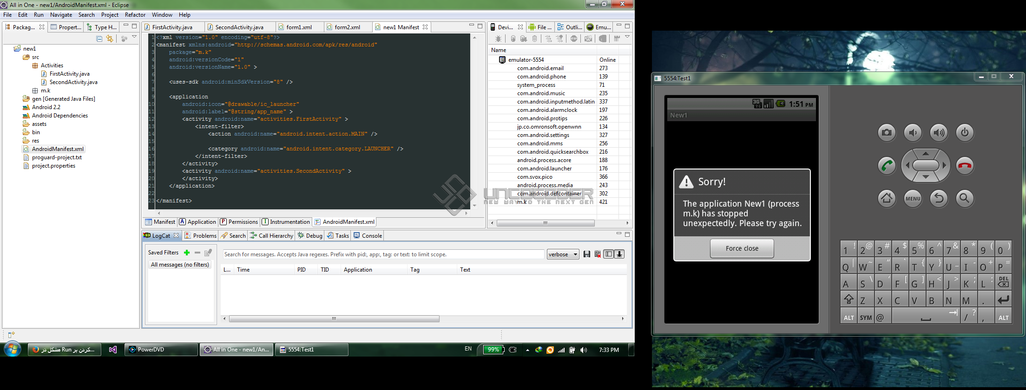Switch to SecondActivity.java editor tab

pos(239,27)
